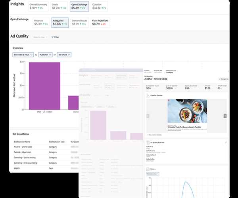Click the Filter funnel icon
Viewport: 238px width, 198px height.
[52, 37]
